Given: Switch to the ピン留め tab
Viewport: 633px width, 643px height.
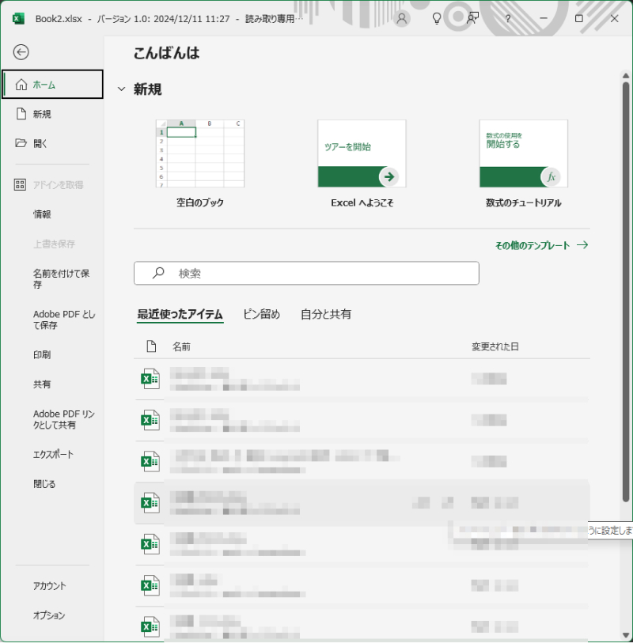Looking at the screenshot, I should 260,314.
